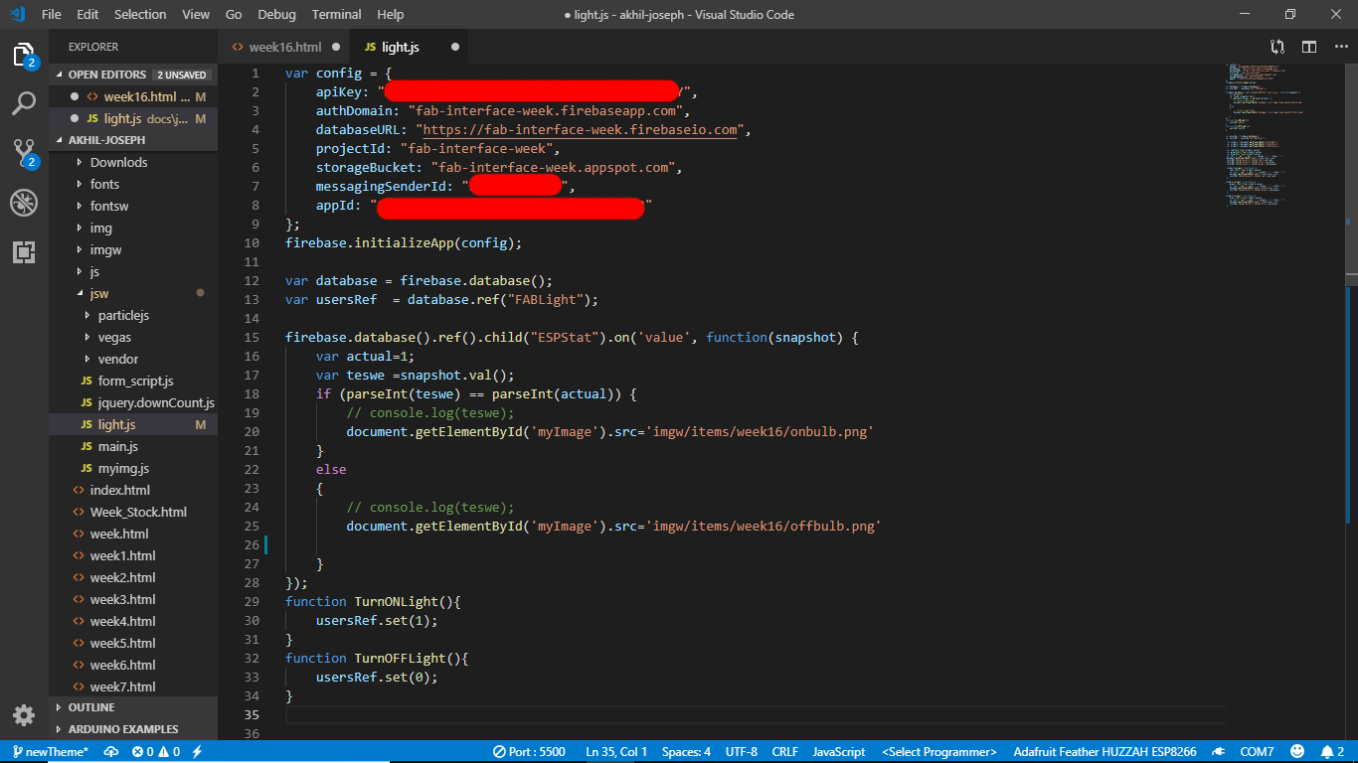Open the Debug view in the activity bar
The image size is (1358, 763).
(24, 203)
